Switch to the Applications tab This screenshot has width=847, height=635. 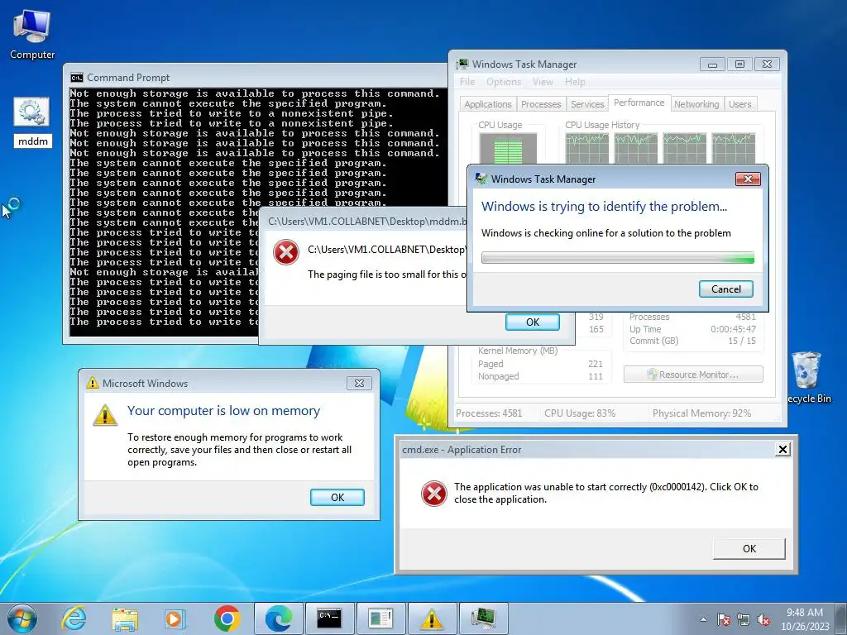[x=488, y=104]
